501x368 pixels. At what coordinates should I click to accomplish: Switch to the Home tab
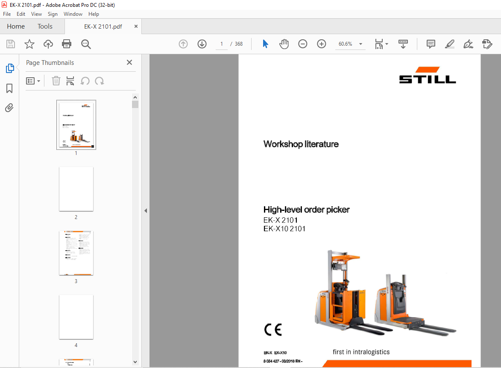tap(16, 26)
